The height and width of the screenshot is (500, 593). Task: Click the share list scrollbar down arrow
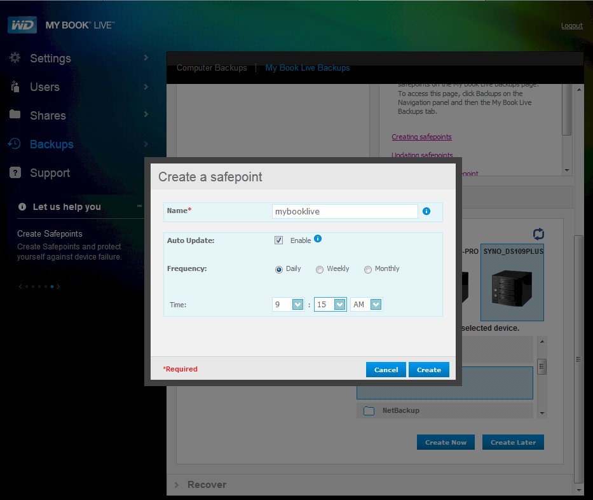542,413
